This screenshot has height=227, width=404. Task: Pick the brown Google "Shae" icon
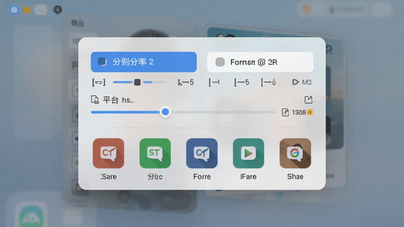(x=295, y=153)
